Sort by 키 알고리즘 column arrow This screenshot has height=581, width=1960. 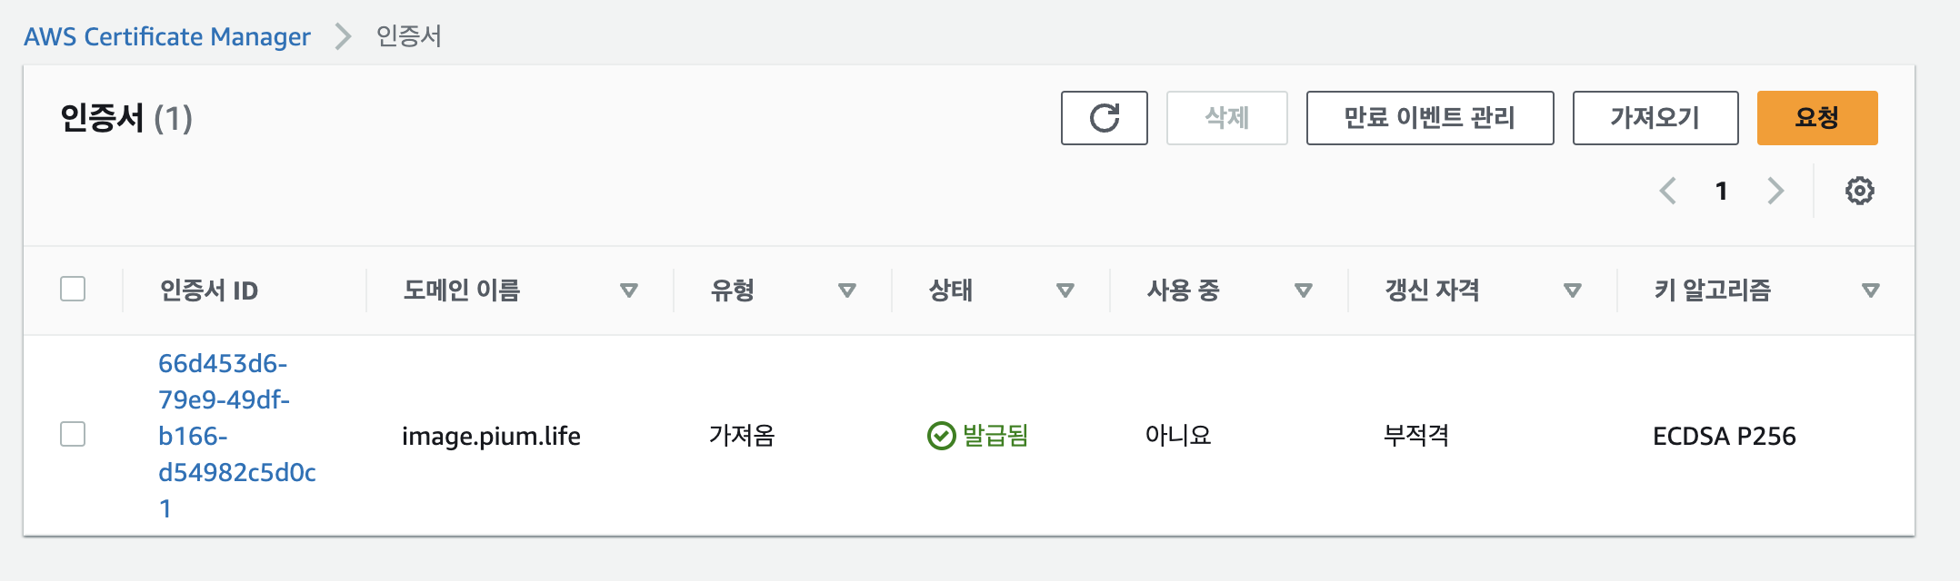(1870, 290)
